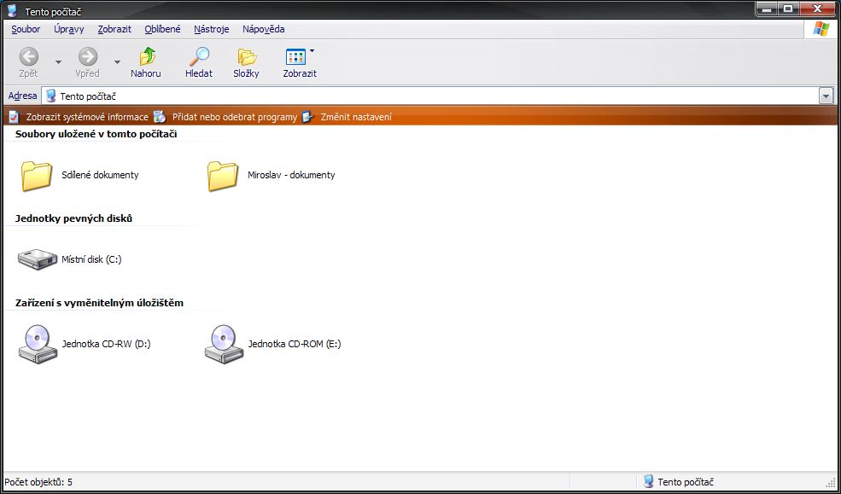Select the Jednotka CD-RW (D:) drive icon
841x494 pixels.
38,345
